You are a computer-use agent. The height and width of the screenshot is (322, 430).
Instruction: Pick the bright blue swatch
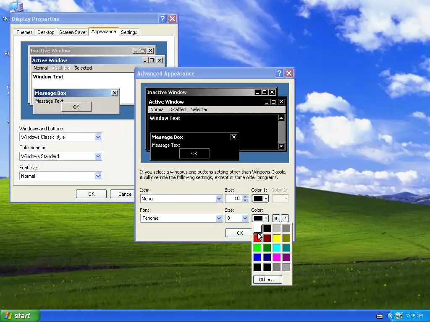(257, 257)
